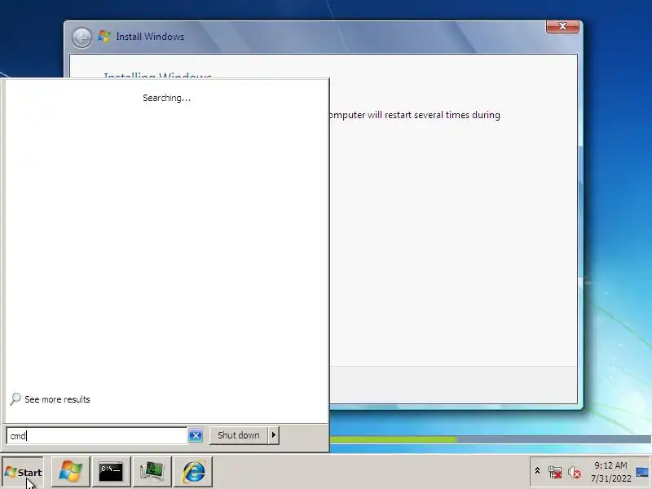Launch the Command Prompt taskbar icon
652x489 pixels.
point(111,472)
